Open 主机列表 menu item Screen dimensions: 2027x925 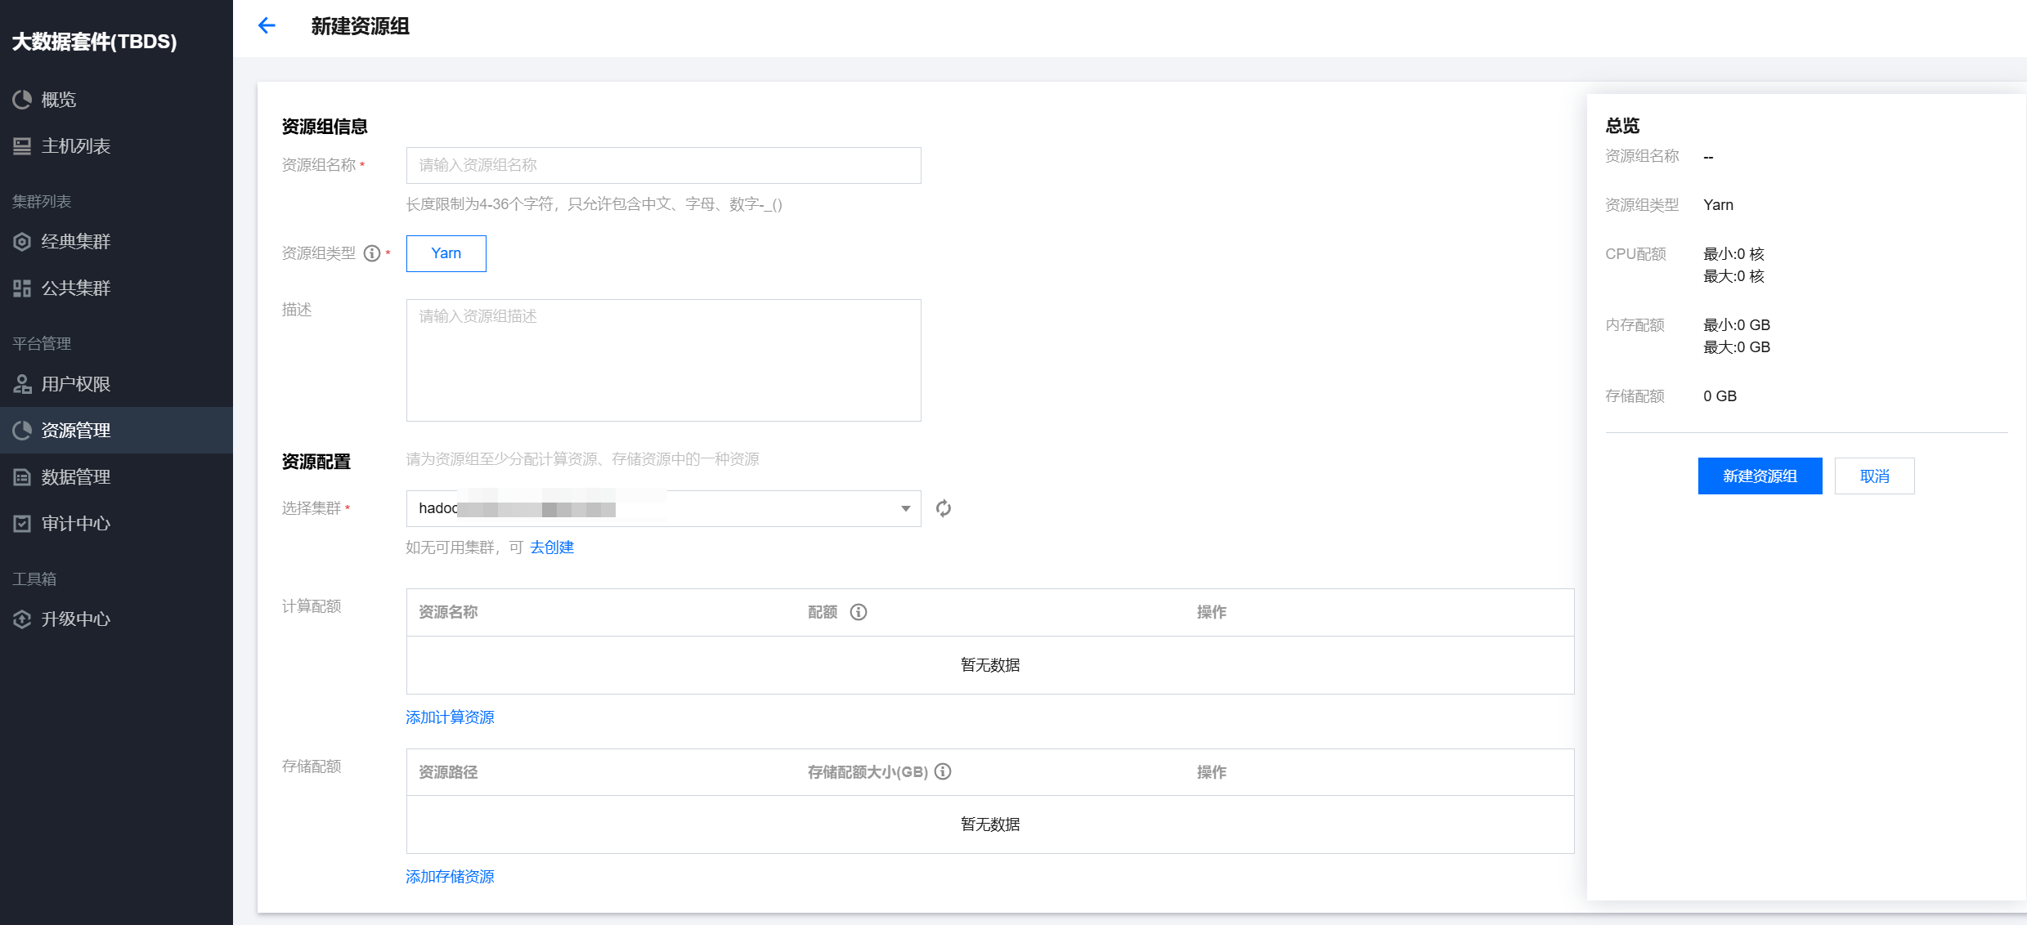[75, 146]
